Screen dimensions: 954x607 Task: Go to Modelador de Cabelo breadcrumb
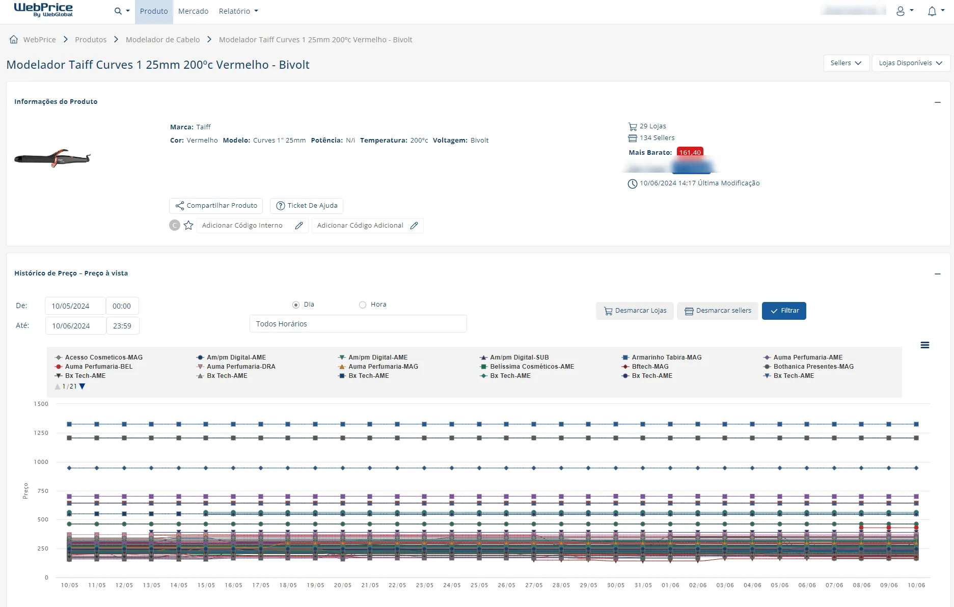162,40
